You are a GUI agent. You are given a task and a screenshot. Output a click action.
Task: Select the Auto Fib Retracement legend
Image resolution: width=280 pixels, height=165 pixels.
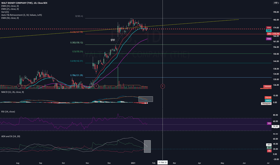coord(22,15)
